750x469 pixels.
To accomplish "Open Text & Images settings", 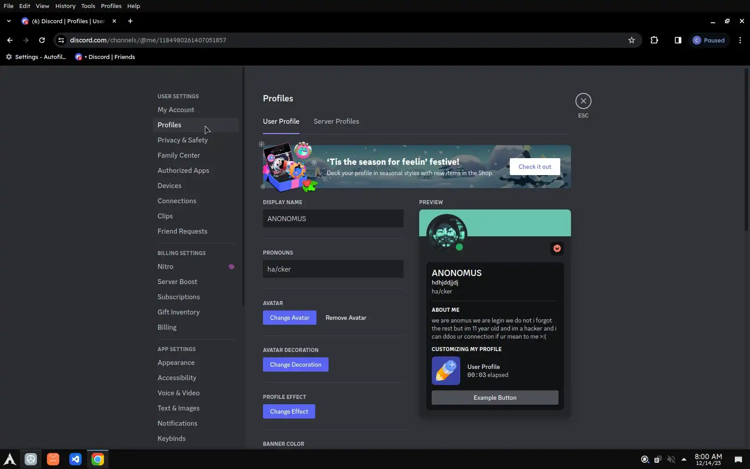I will click(196, 408).
